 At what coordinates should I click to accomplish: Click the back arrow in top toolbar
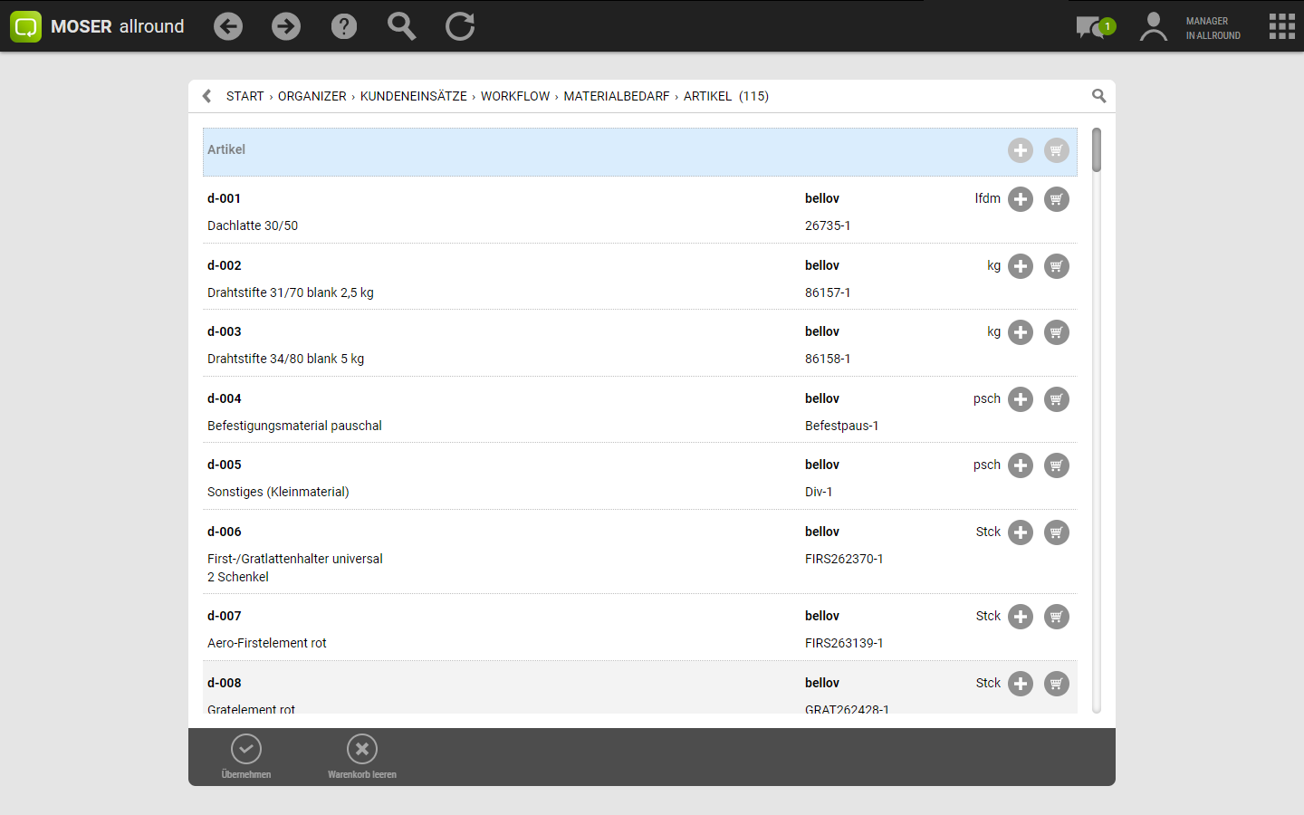(228, 26)
